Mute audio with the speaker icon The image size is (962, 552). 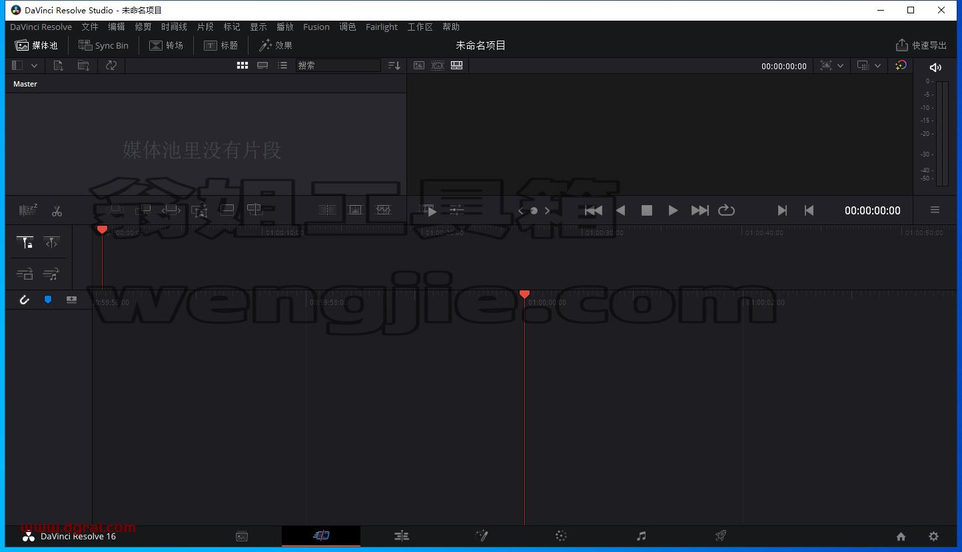935,67
